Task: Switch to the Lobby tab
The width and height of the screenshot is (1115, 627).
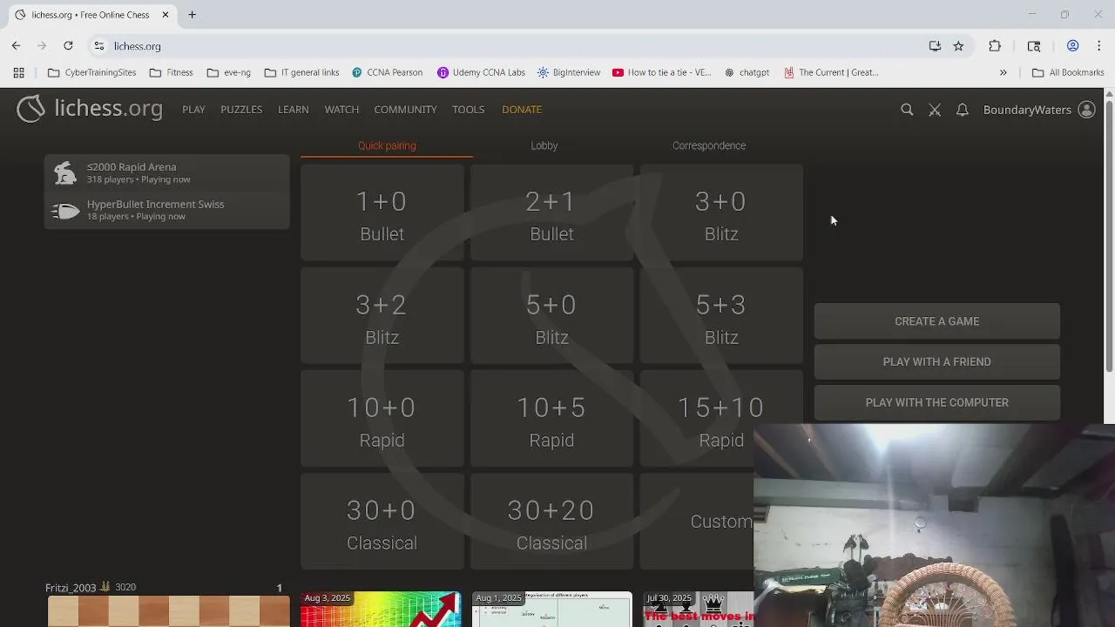Action: [544, 145]
